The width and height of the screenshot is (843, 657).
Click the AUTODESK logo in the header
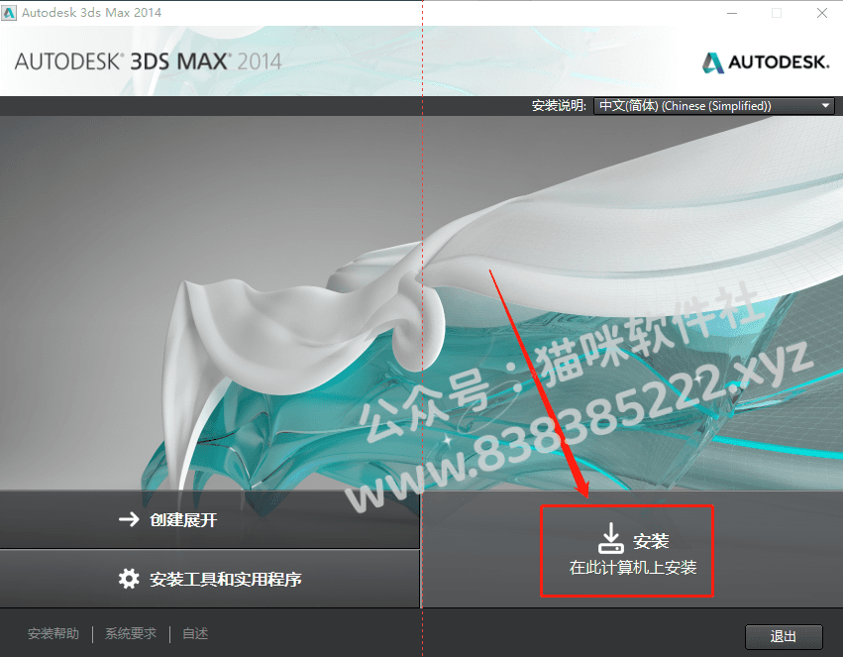tap(766, 62)
